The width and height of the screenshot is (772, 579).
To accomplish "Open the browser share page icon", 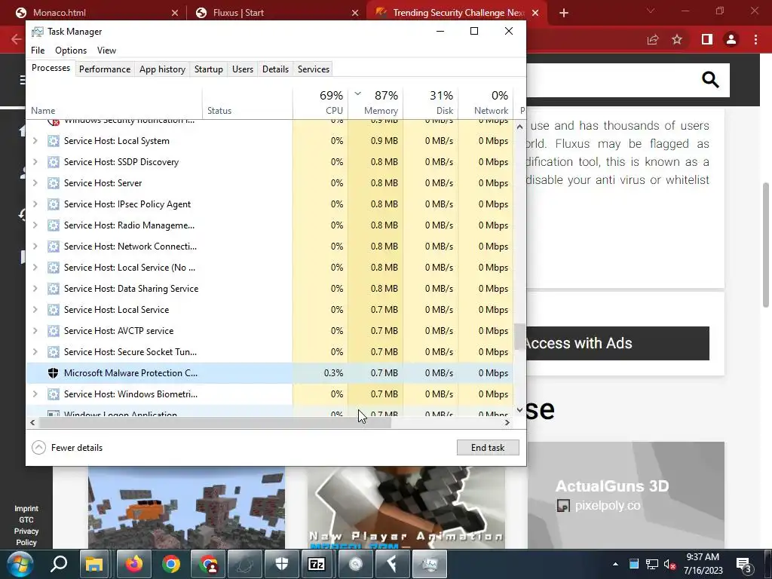I will tap(652, 39).
